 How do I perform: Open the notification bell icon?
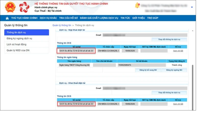[x=137, y=5]
